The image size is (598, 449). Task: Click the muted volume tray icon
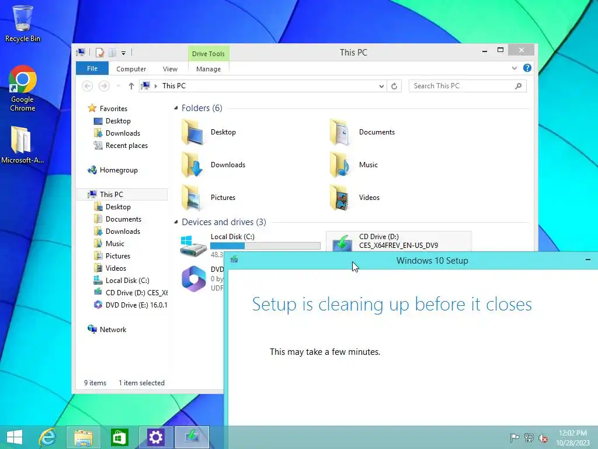coord(543,438)
